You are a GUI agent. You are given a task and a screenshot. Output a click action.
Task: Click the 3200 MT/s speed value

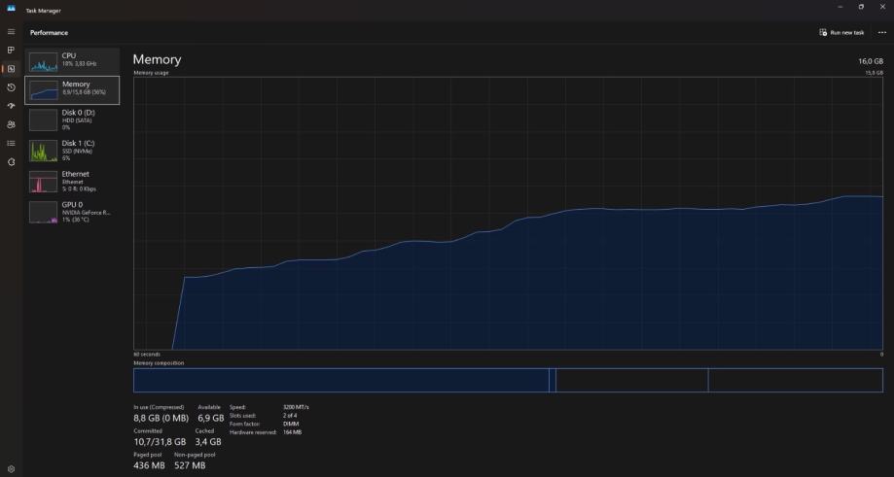pos(296,407)
